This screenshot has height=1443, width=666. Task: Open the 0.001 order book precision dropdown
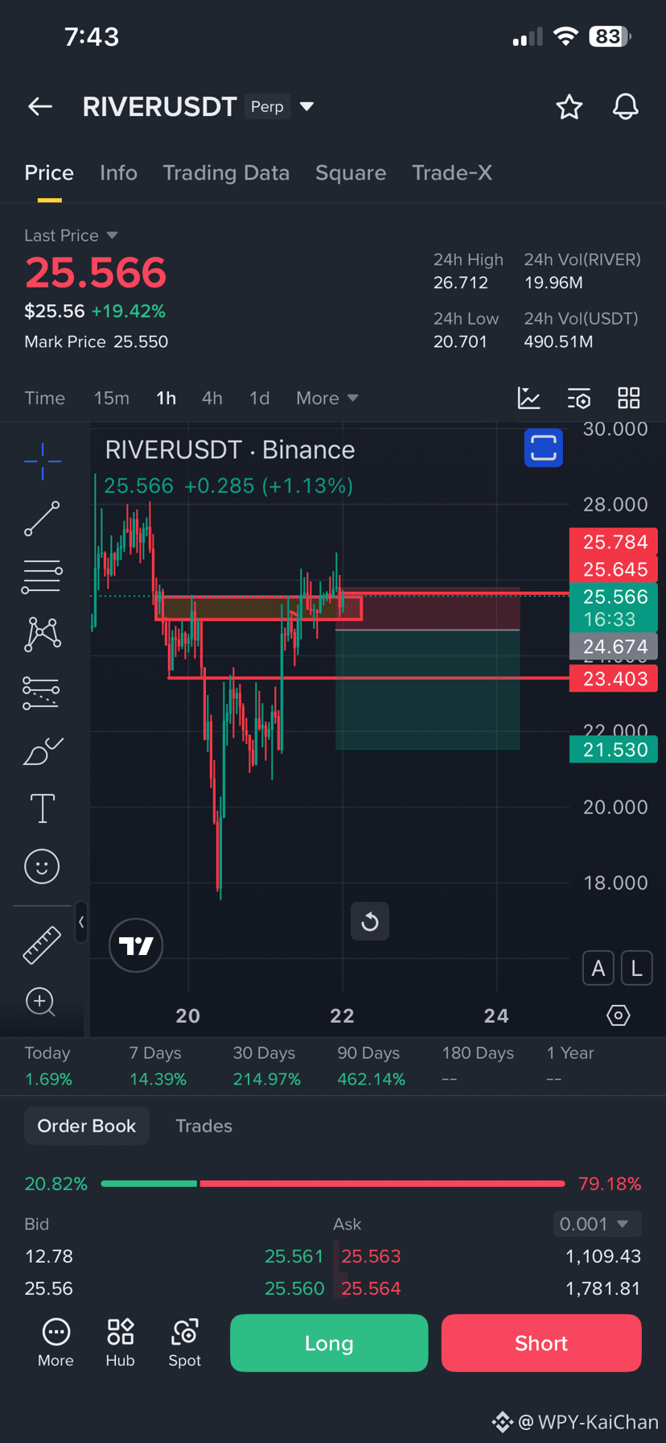pyautogui.click(x=597, y=1224)
